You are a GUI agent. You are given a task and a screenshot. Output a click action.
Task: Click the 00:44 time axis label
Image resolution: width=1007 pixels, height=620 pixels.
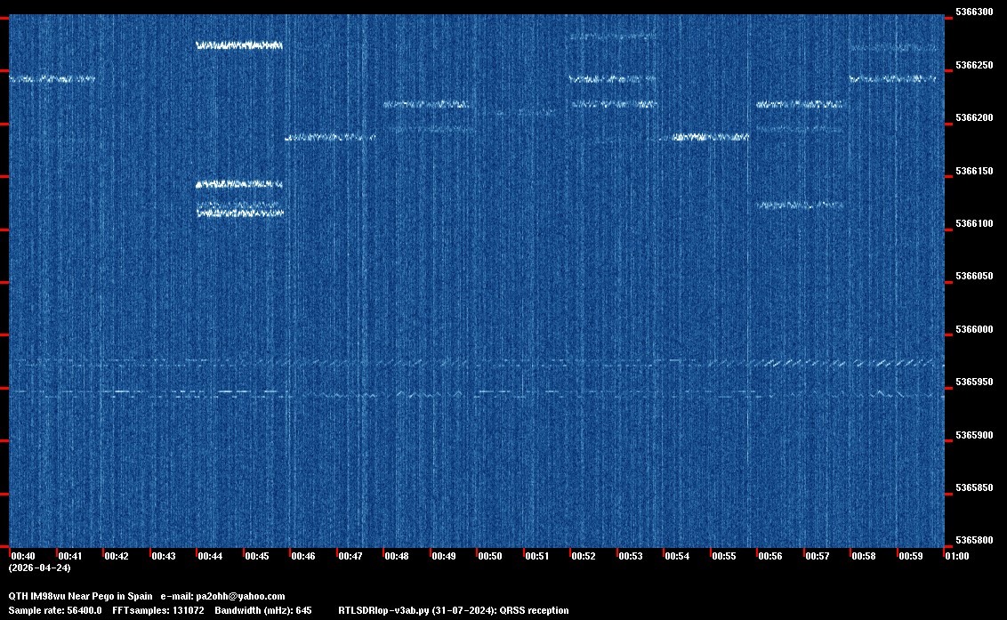tap(210, 556)
